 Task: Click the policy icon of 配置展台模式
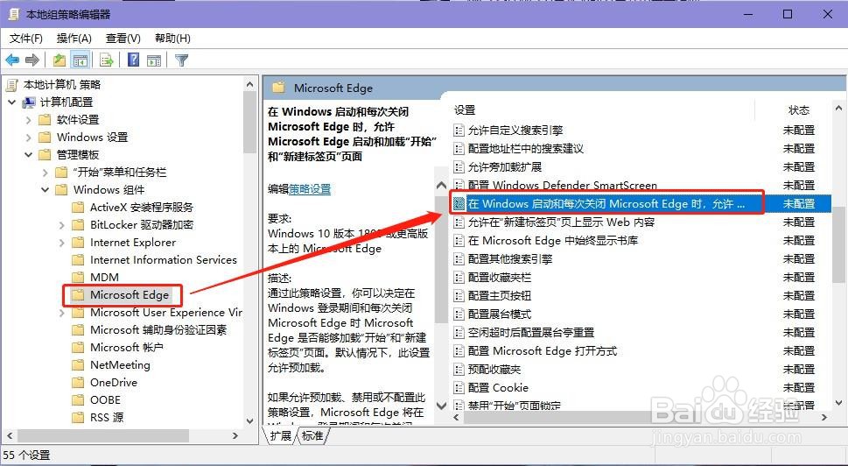click(459, 314)
